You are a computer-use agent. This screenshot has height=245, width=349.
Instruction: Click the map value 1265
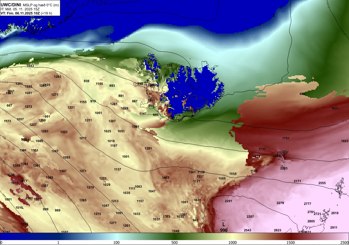83,200
